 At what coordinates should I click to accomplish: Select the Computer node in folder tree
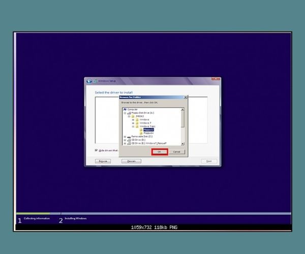(133, 109)
